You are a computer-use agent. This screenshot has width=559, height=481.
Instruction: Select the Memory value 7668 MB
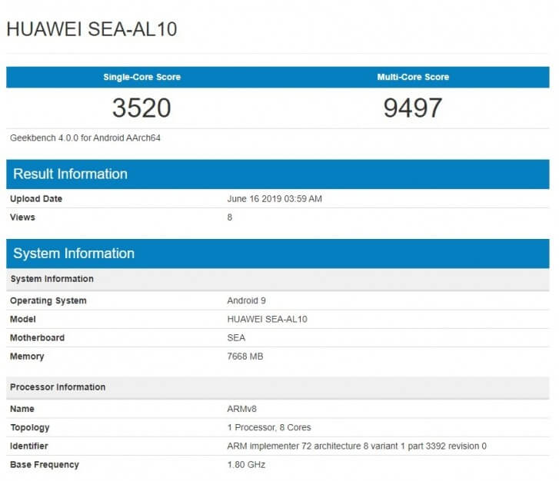point(245,357)
